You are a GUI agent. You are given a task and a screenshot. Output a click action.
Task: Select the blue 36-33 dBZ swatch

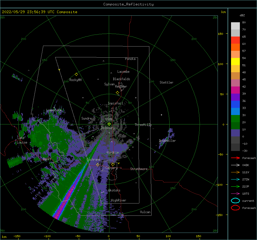(x=235, y=104)
